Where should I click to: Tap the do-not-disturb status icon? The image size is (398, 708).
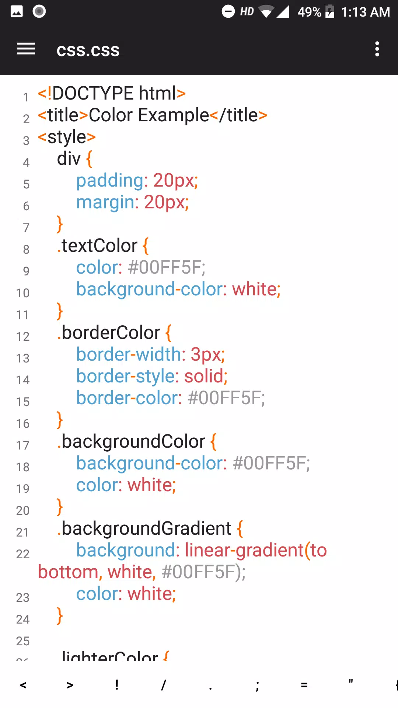228,11
